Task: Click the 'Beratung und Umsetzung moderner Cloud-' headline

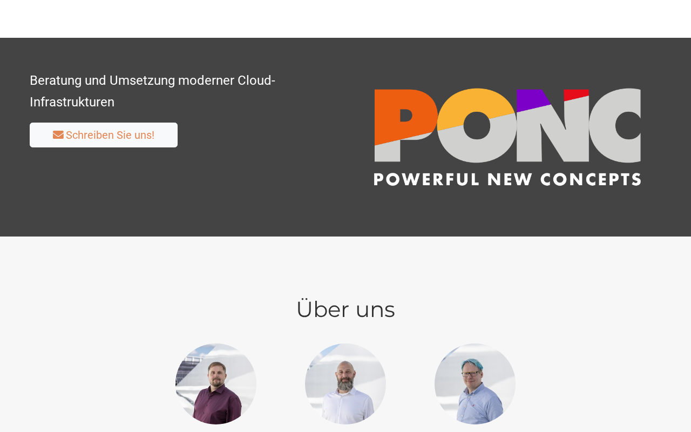Action: [x=153, y=80]
